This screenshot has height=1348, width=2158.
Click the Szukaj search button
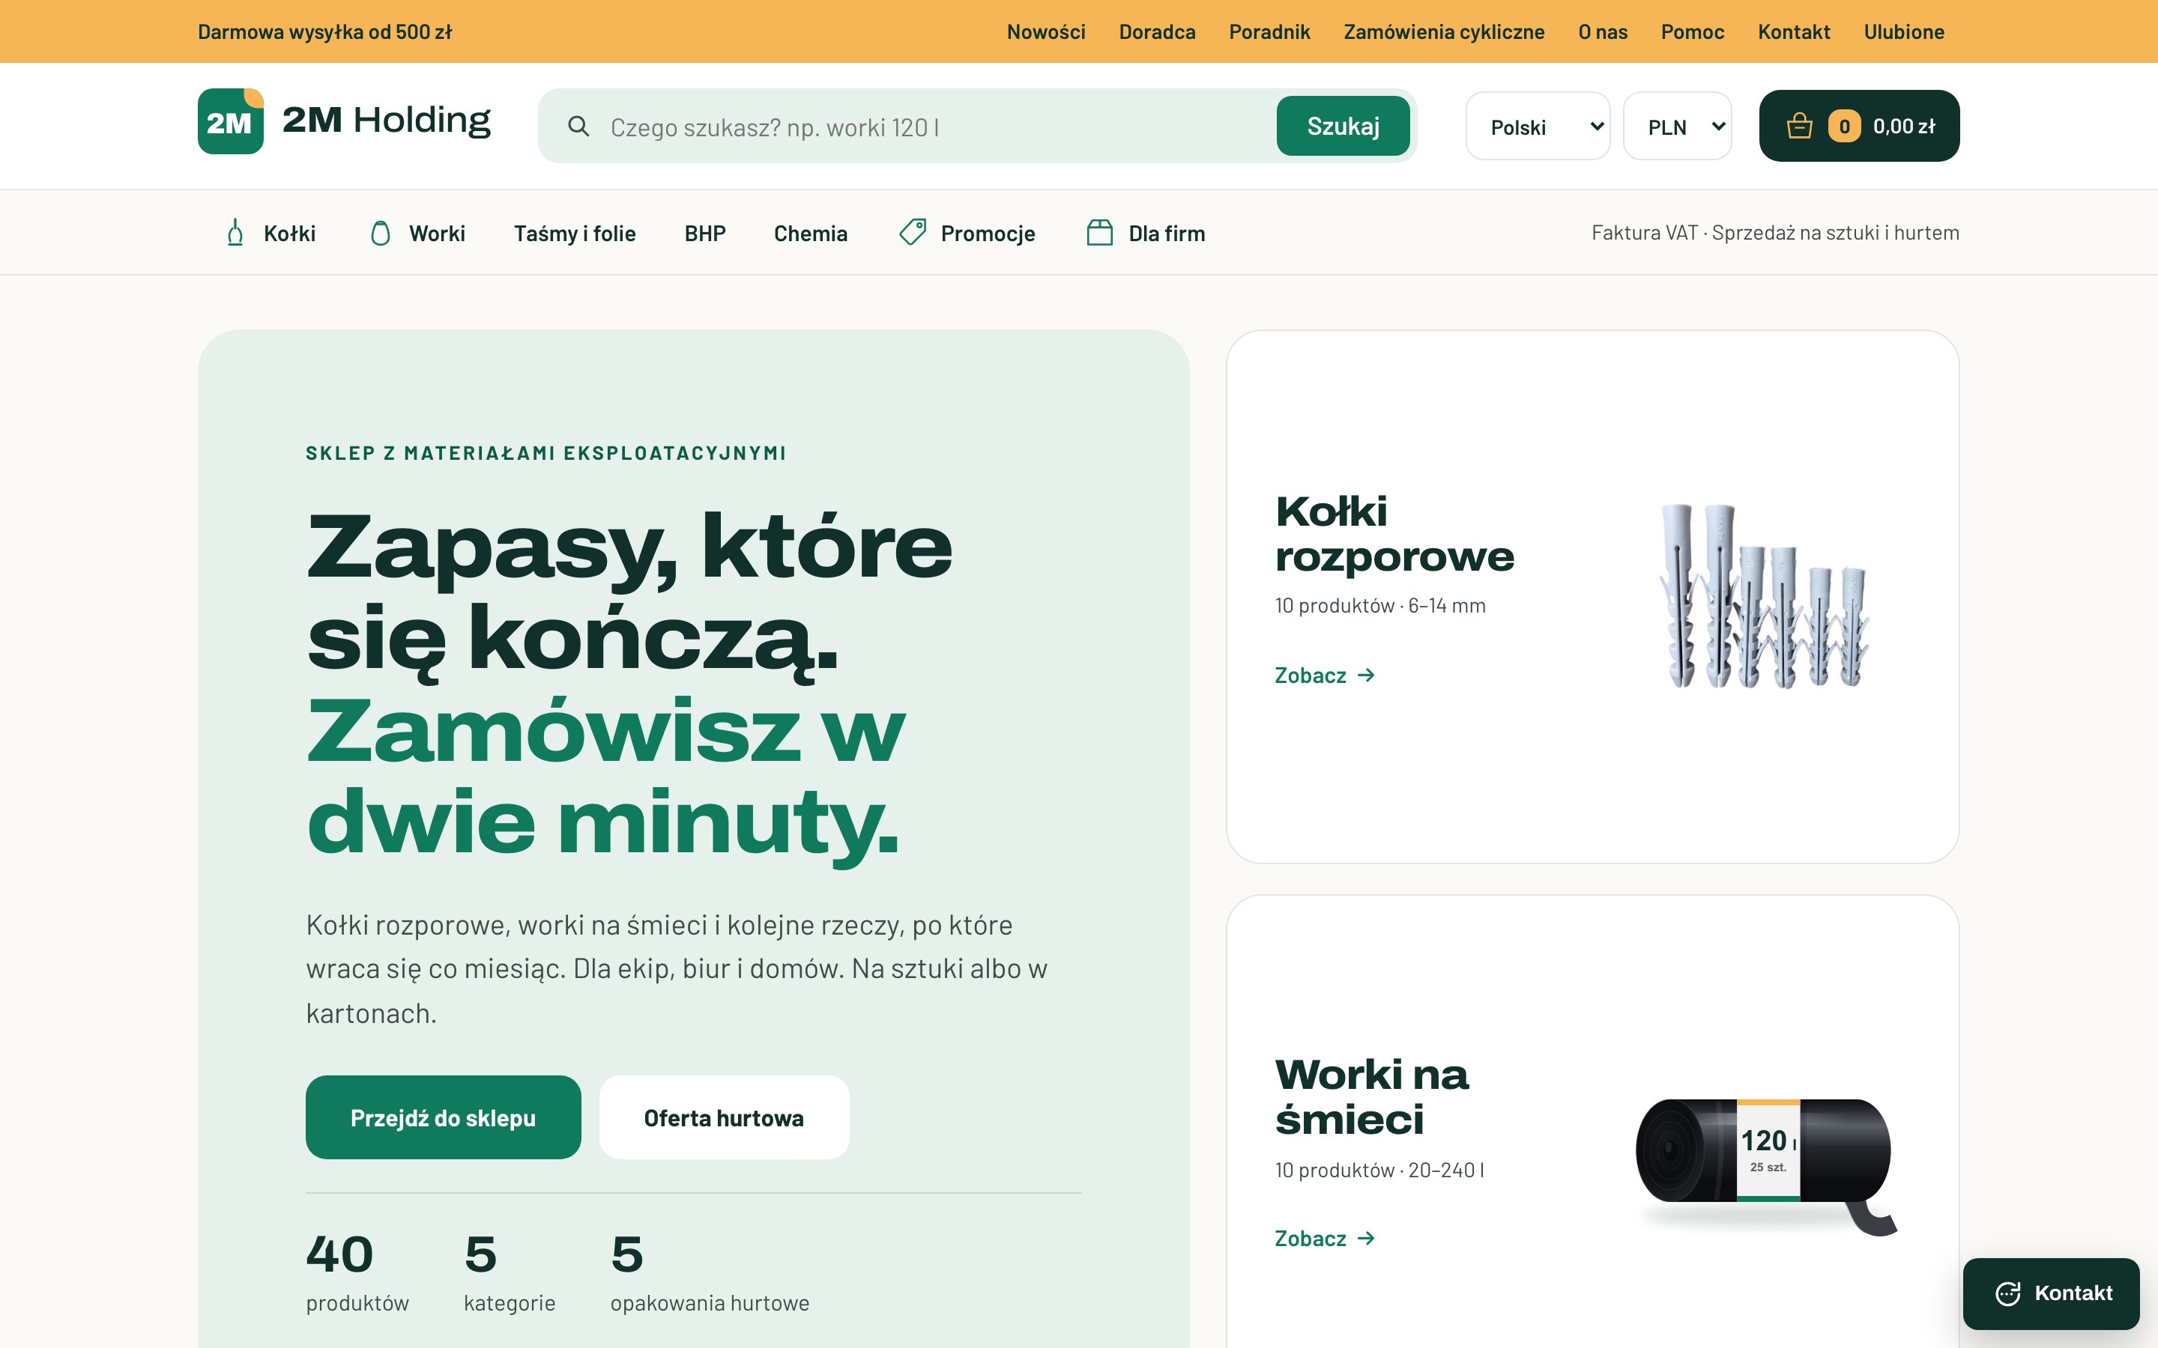coord(1343,126)
